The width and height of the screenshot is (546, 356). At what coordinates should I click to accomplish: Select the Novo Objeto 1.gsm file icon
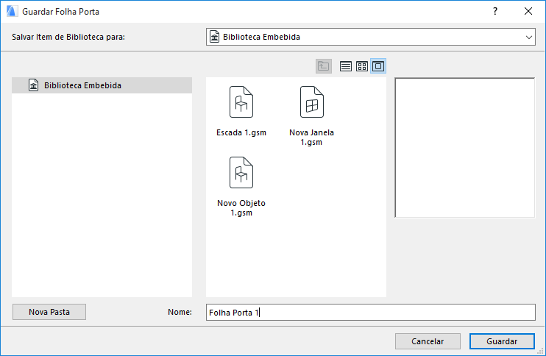241,173
